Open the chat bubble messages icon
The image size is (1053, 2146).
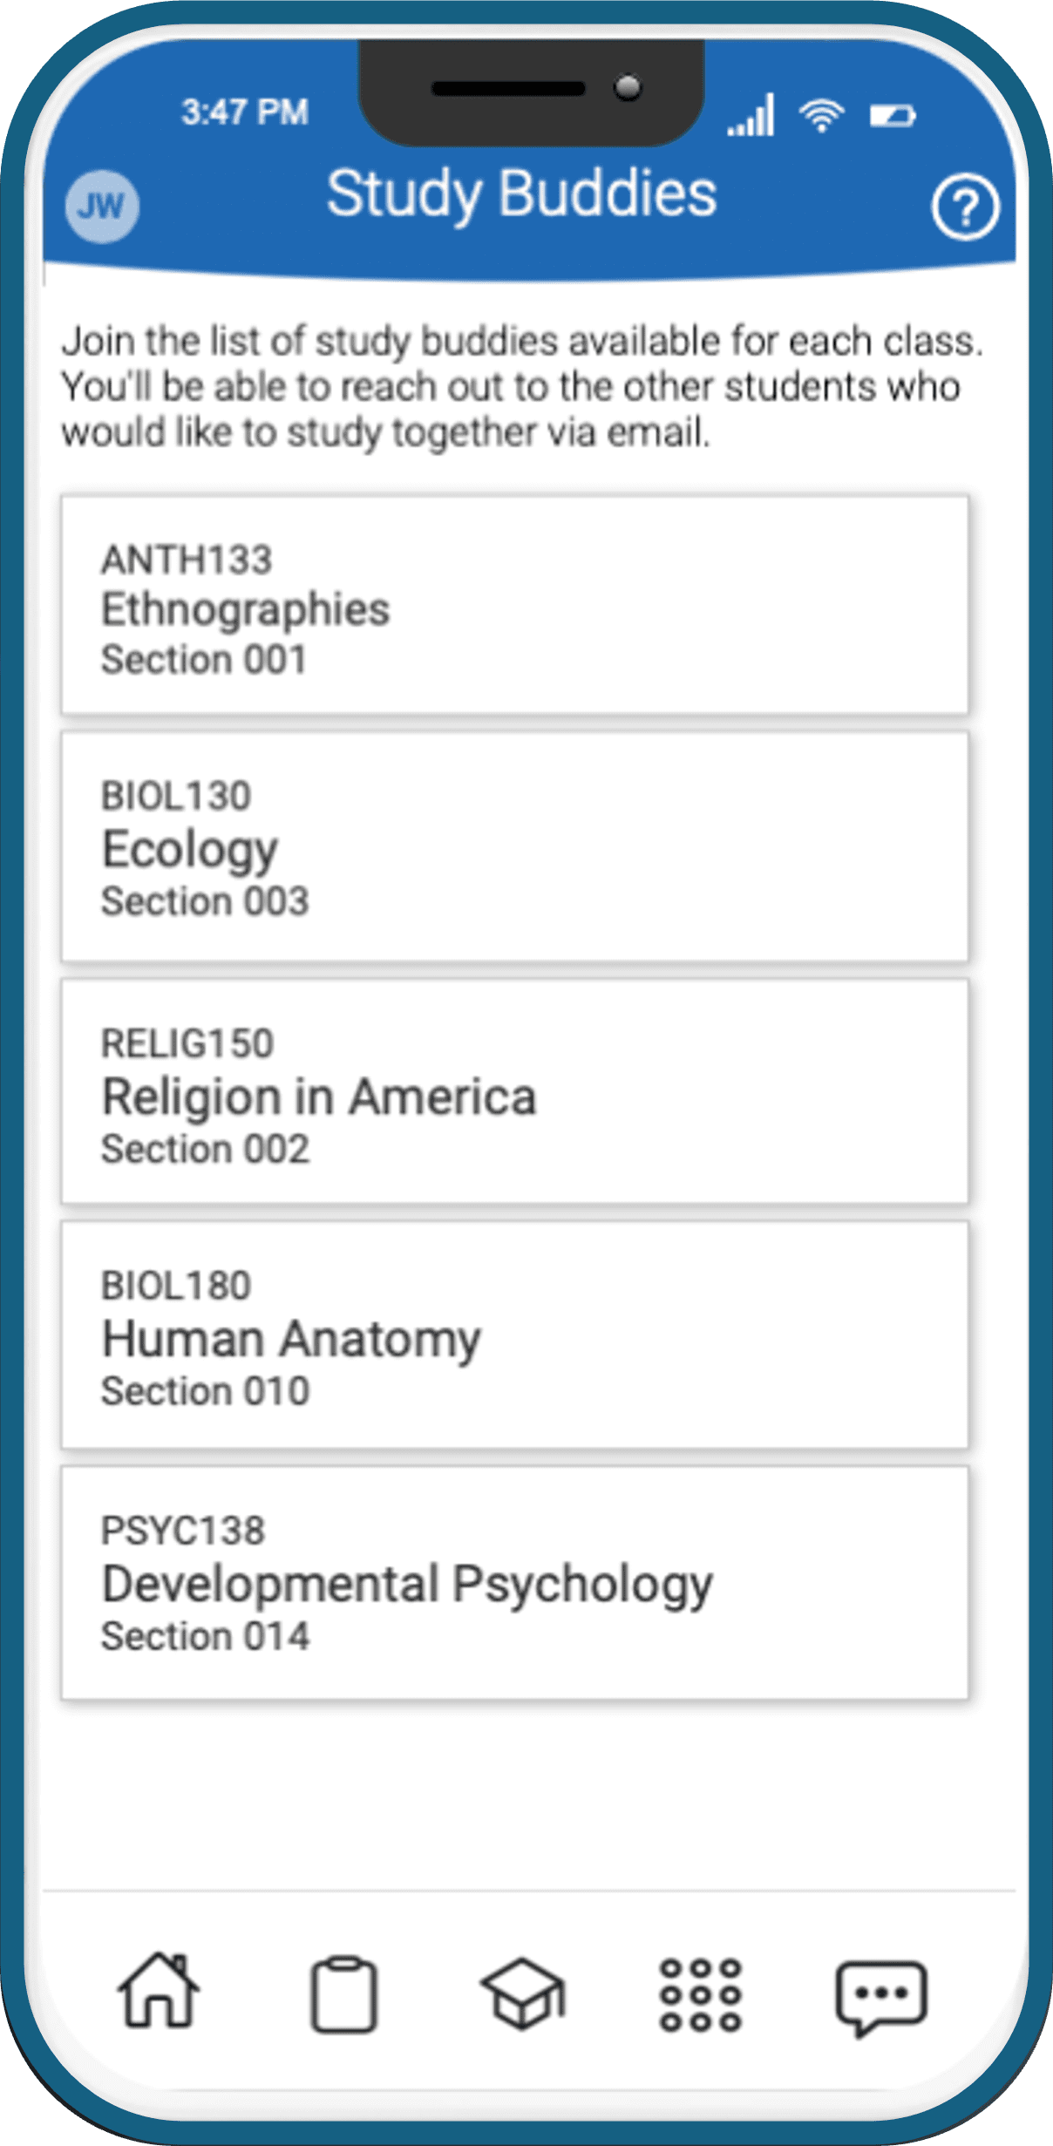[881, 1998]
